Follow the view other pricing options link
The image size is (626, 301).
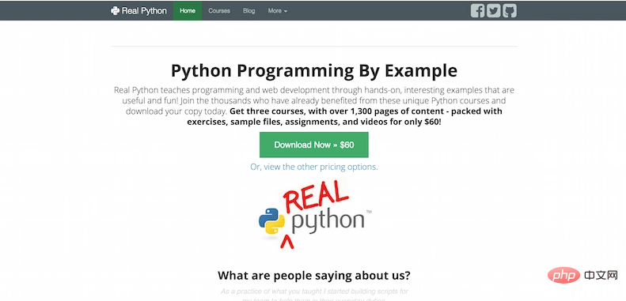[314, 167]
